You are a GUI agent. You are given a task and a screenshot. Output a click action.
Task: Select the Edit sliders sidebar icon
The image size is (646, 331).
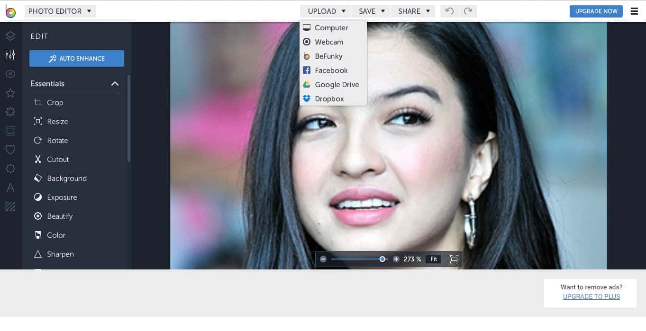pos(10,55)
